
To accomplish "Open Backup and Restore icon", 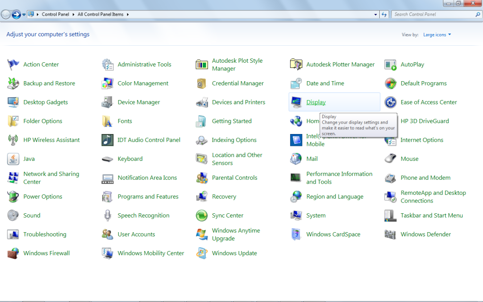I will click(13, 83).
